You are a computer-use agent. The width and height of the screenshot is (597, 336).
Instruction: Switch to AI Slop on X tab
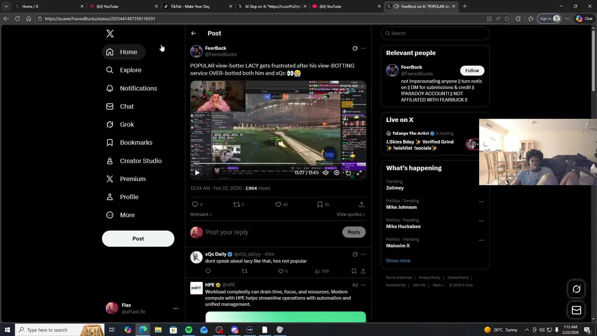click(x=272, y=7)
